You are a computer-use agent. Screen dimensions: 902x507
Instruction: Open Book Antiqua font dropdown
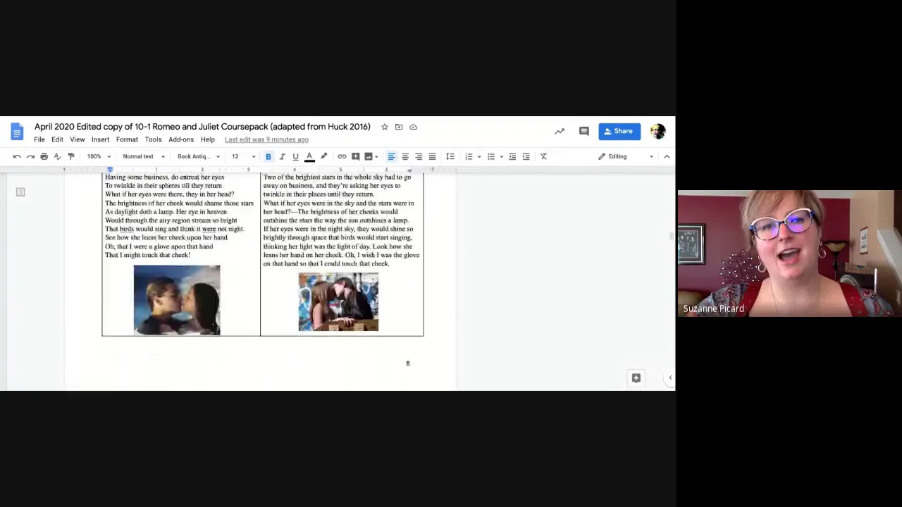[x=199, y=156]
